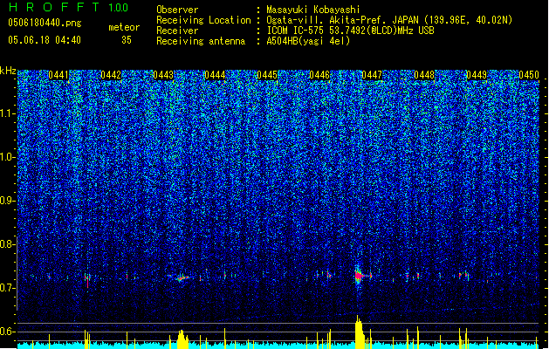
Task: Click the 1.1 frequency axis label
Action: 8,113
